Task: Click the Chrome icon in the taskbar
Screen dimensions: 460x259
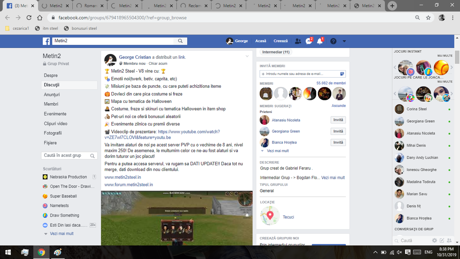Action: [41, 252]
